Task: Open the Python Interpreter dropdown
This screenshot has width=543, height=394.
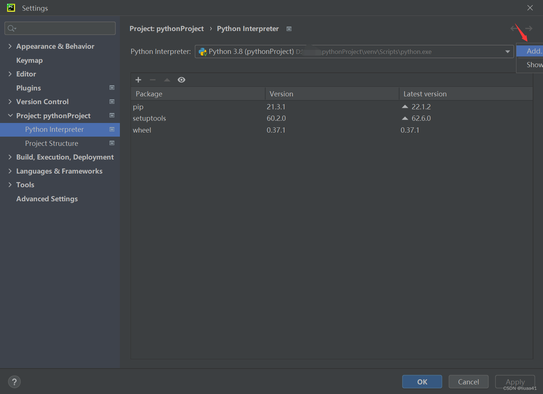Action: point(508,52)
